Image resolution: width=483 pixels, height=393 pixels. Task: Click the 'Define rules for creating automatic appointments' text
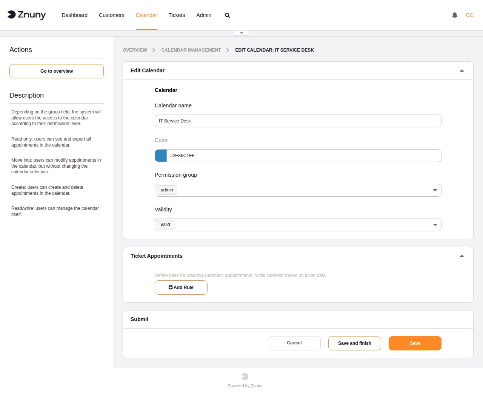click(241, 275)
